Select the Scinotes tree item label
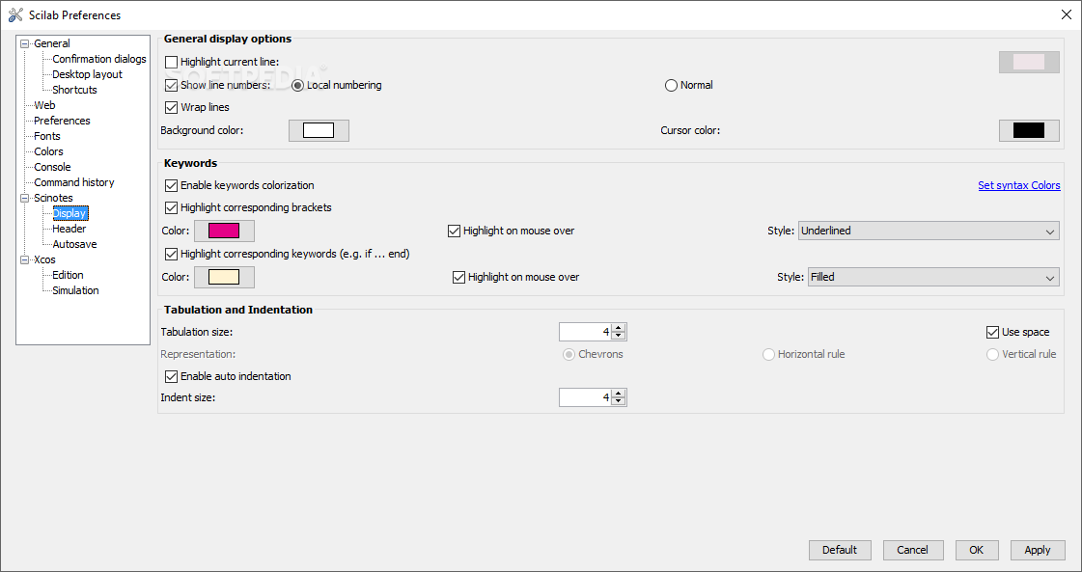This screenshot has height=572, width=1082. tap(53, 198)
